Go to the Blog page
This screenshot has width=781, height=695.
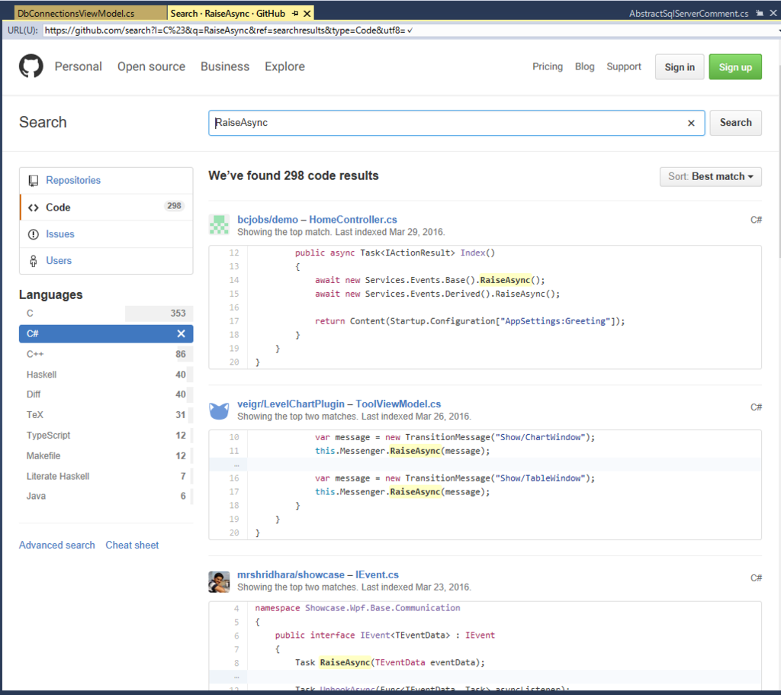pyautogui.click(x=585, y=67)
